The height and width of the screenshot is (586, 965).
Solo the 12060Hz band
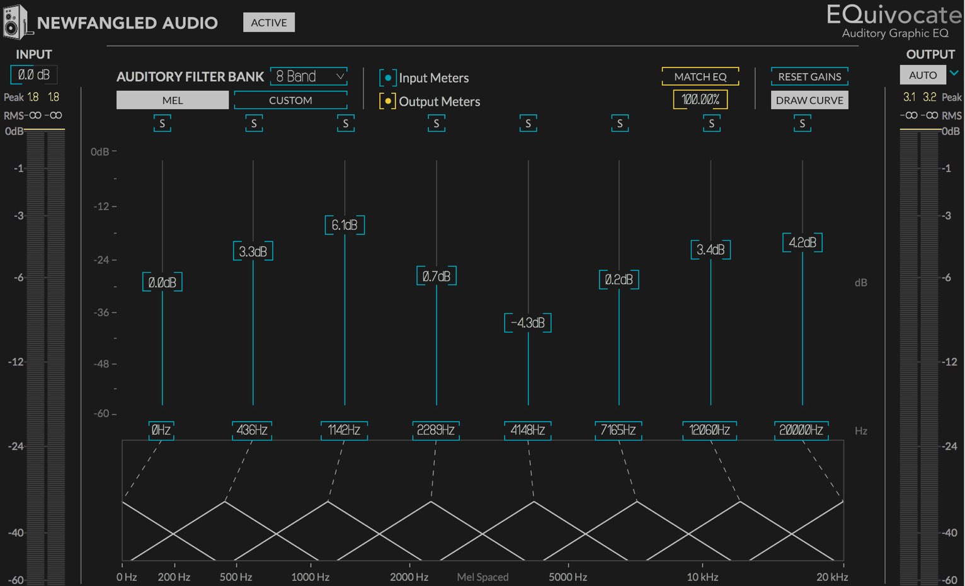pos(711,124)
